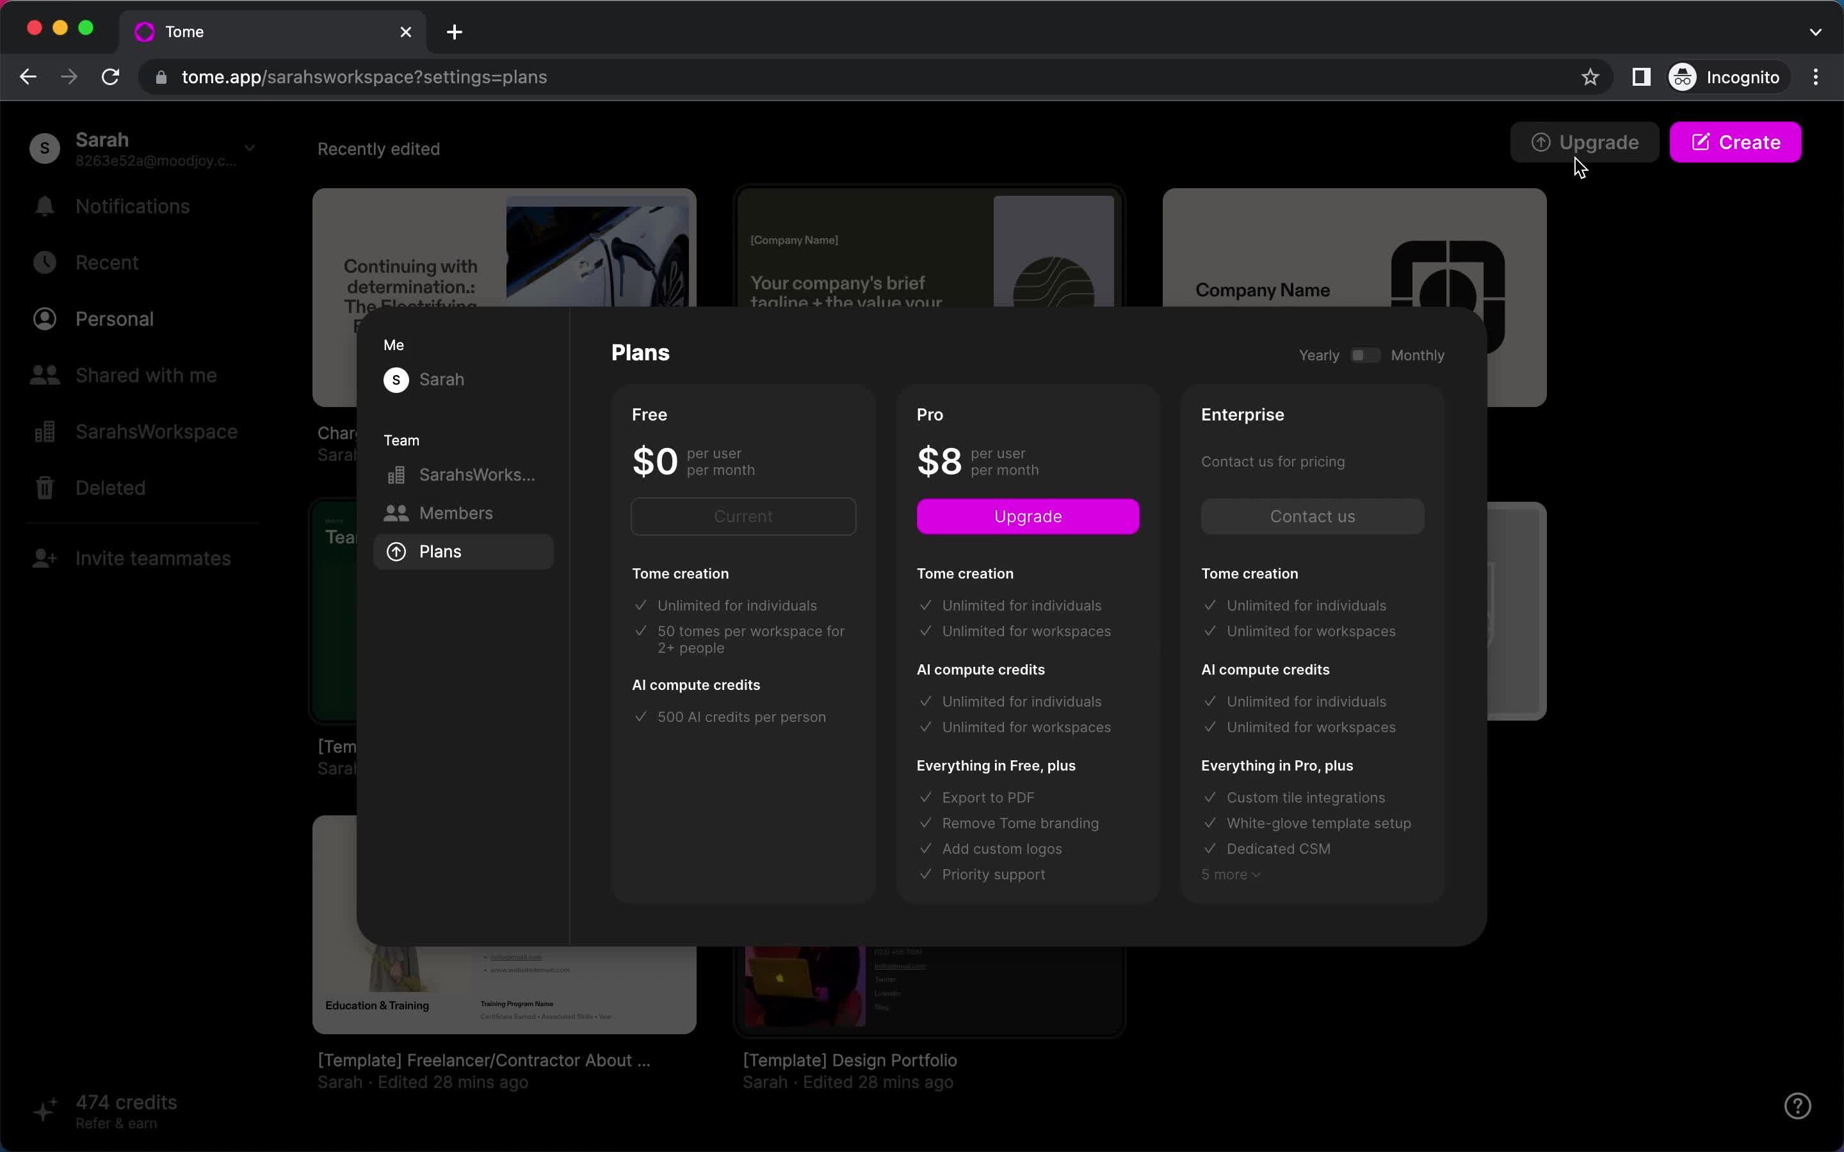Click the Plans upgrade arrow icon
The image size is (1844, 1152).
(x=396, y=552)
